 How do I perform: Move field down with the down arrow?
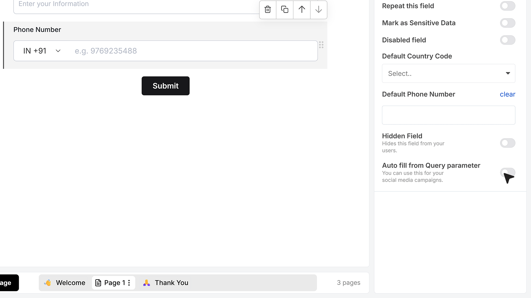(x=319, y=9)
